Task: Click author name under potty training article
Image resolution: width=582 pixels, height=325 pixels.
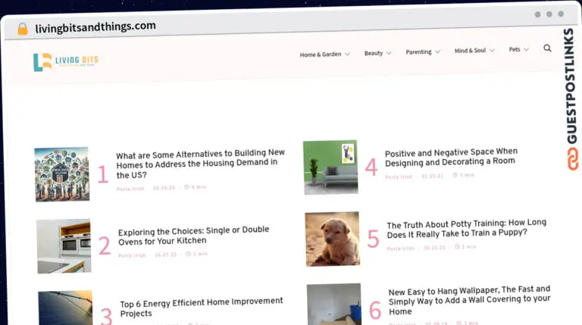Action: (400, 248)
